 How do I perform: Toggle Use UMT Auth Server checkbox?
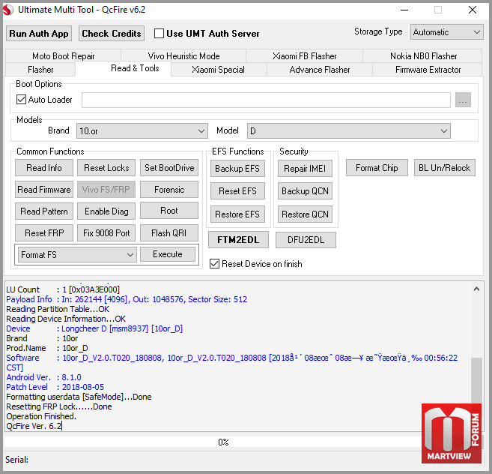(159, 34)
